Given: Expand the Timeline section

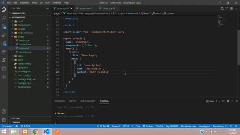Looking at the screenshot, I should coord(16,122).
